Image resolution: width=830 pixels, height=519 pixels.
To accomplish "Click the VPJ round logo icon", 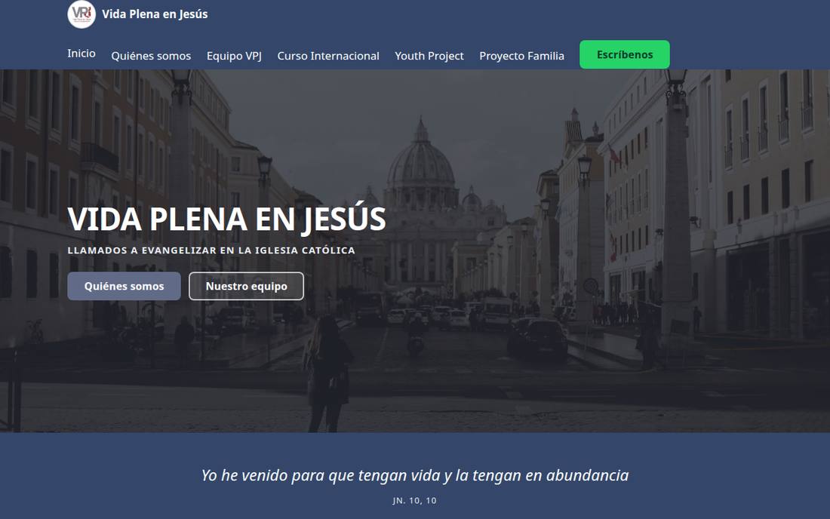I will pyautogui.click(x=81, y=14).
